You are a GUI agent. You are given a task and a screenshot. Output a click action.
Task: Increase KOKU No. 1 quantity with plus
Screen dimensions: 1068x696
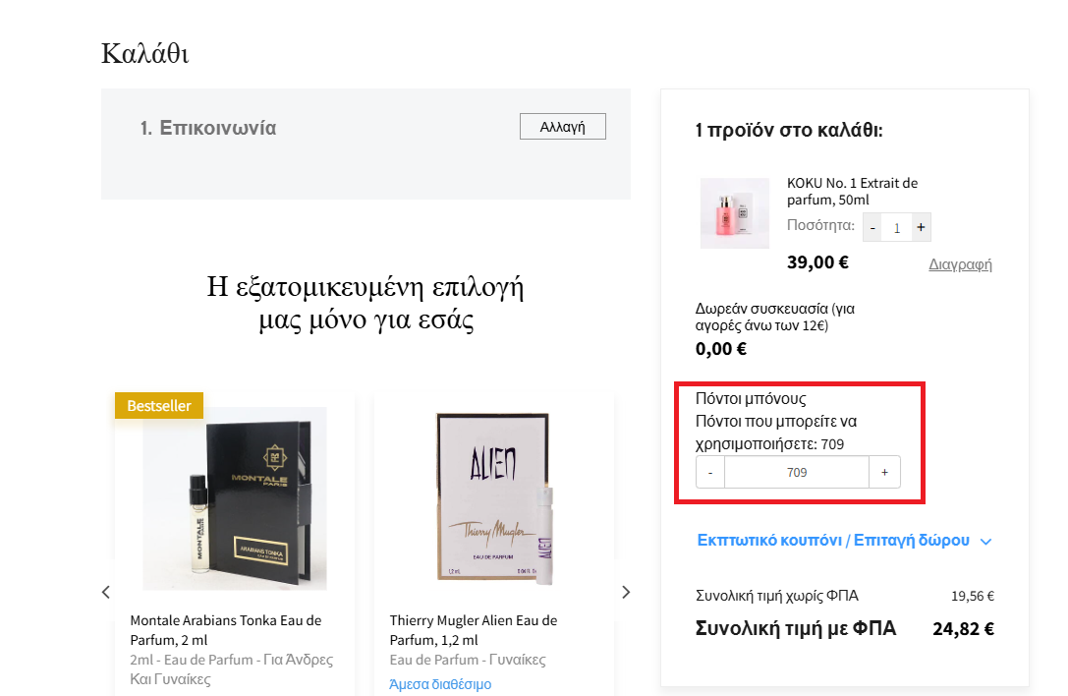point(921,228)
